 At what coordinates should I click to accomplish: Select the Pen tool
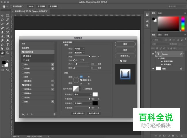pyautogui.click(x=2, y=45)
